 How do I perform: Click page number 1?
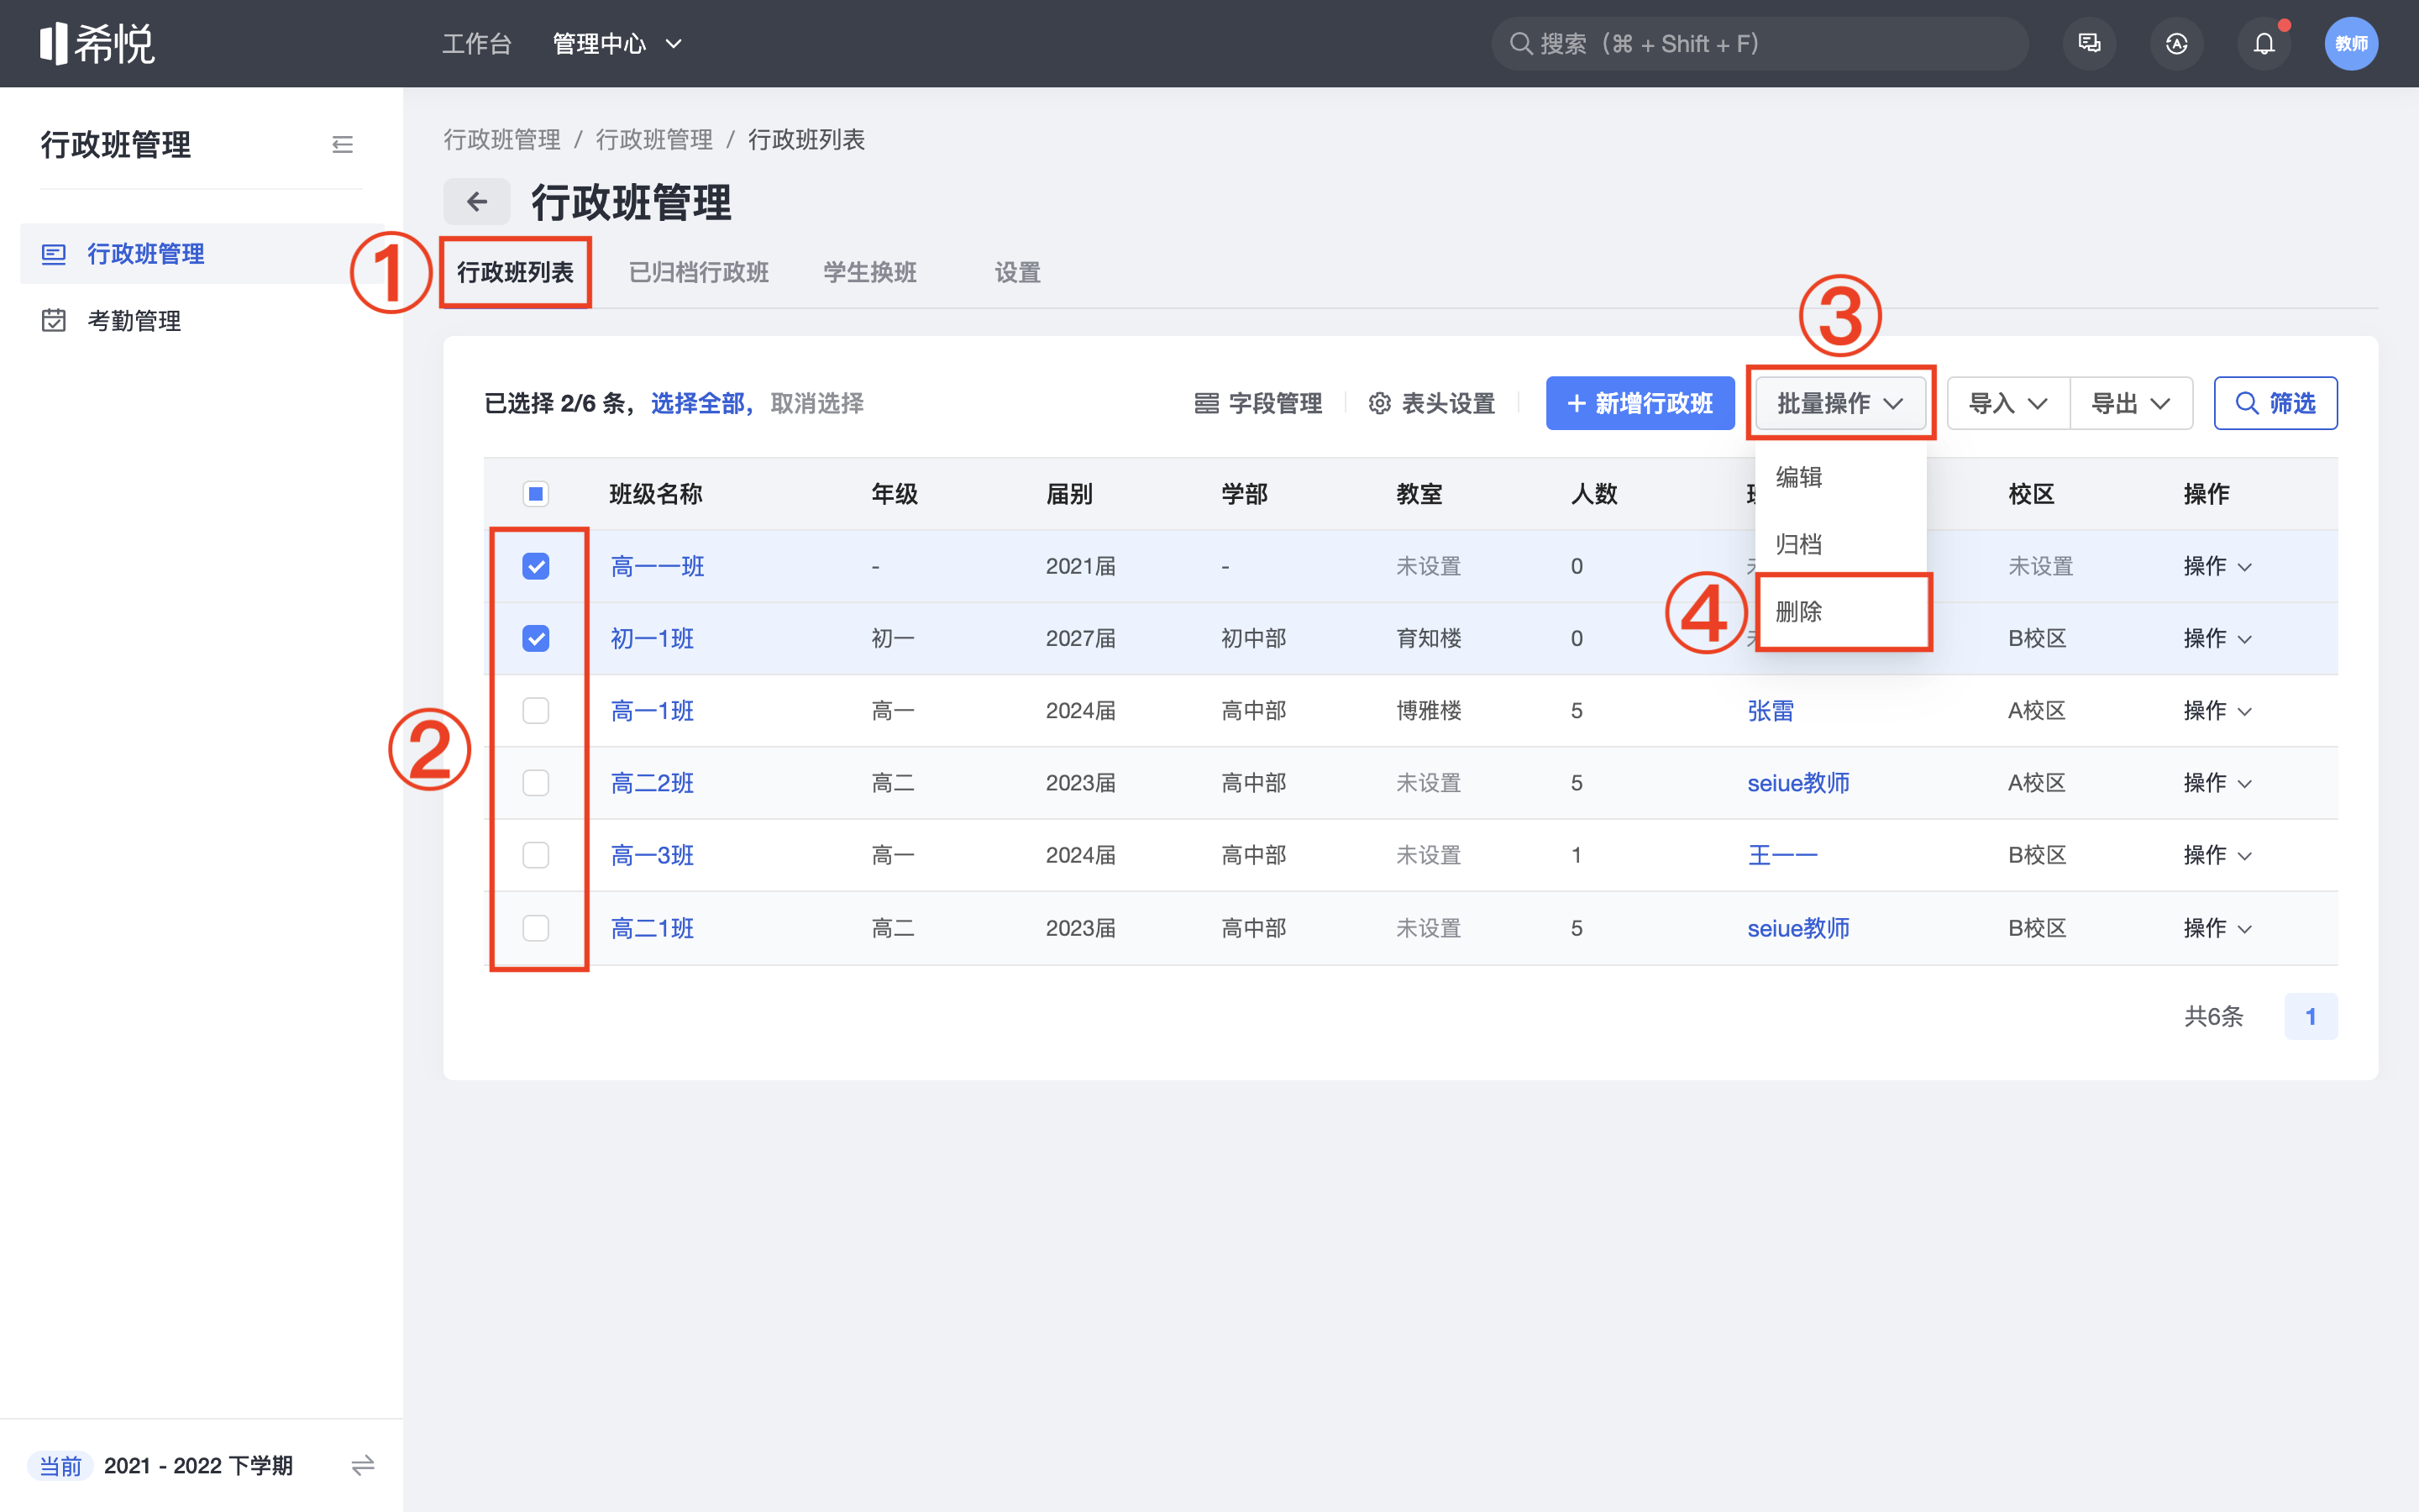(x=2310, y=1016)
